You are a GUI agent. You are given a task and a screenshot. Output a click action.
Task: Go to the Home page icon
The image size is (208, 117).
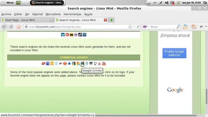(194, 27)
